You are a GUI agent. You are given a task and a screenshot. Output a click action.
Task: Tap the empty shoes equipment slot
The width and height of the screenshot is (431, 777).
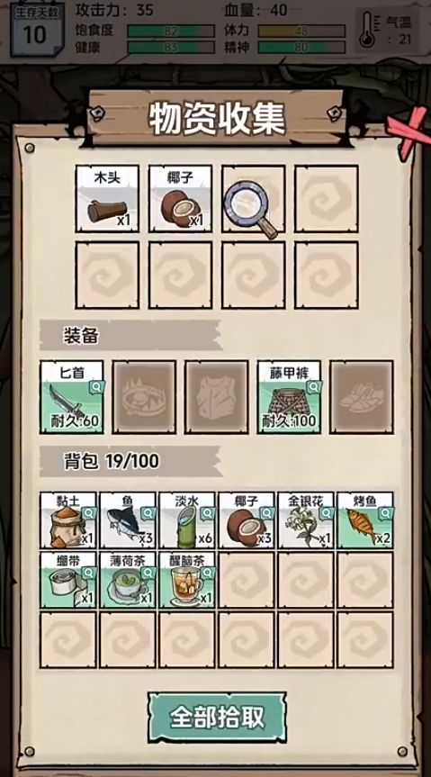click(362, 397)
